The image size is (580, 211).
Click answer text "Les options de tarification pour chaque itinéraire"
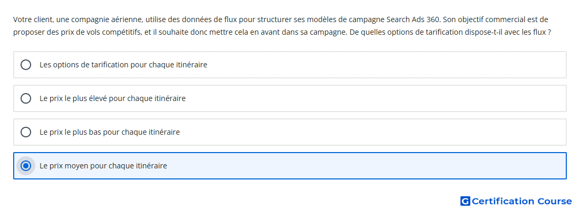(123, 65)
